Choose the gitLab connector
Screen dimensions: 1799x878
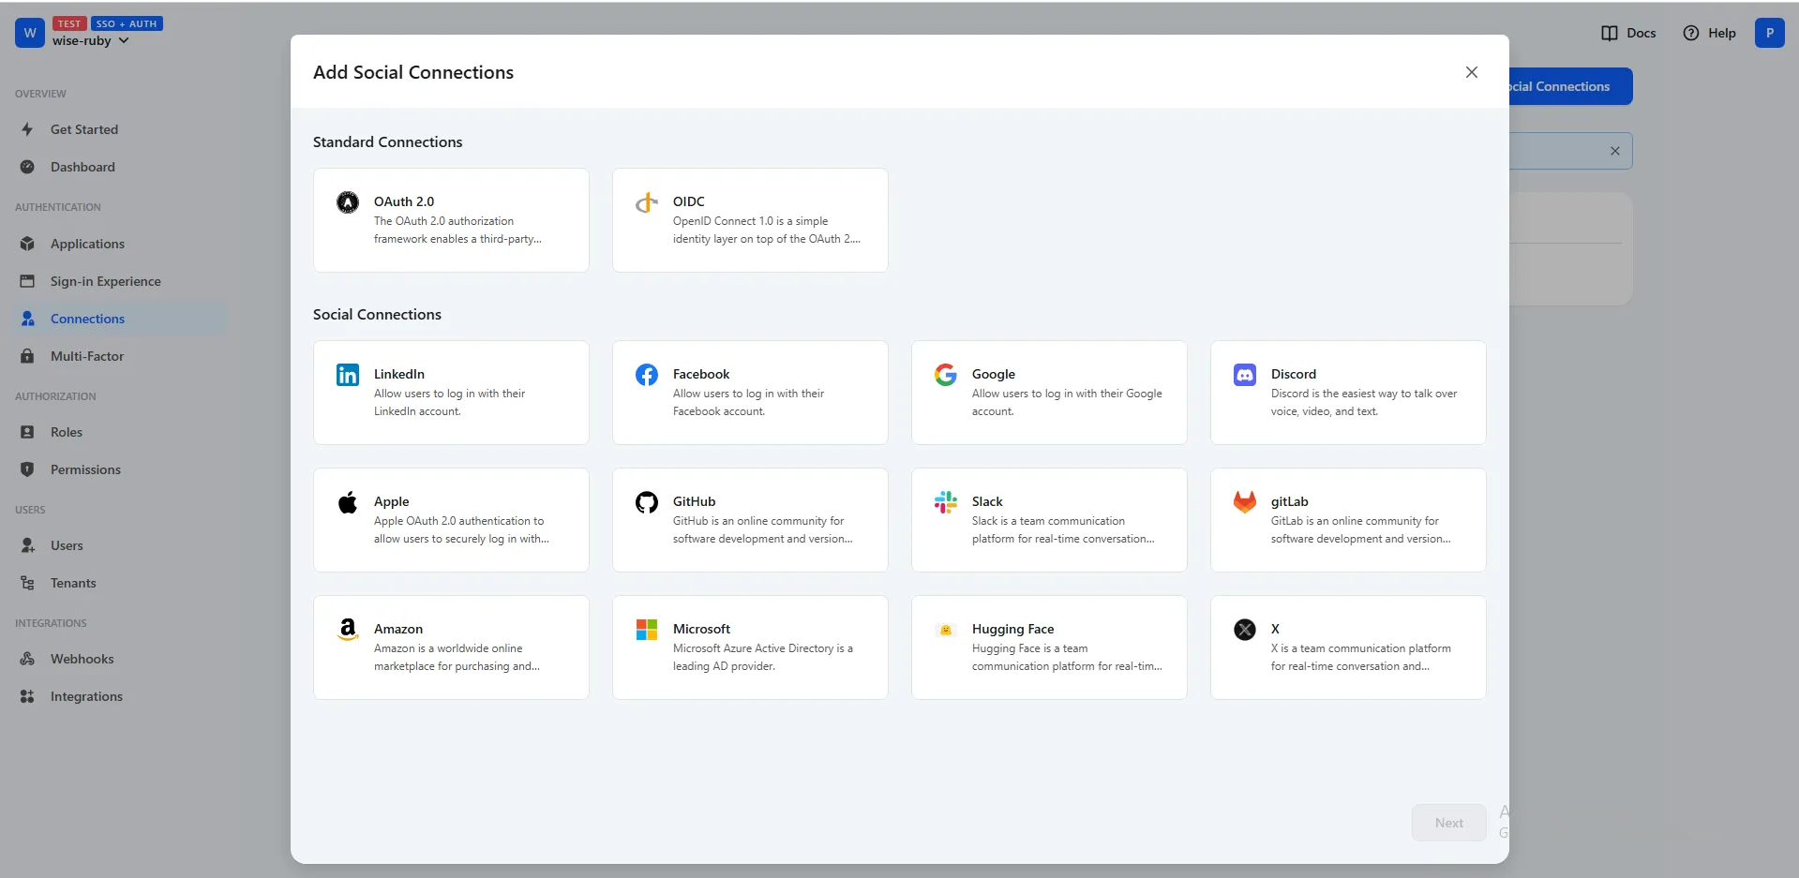tap(1347, 519)
